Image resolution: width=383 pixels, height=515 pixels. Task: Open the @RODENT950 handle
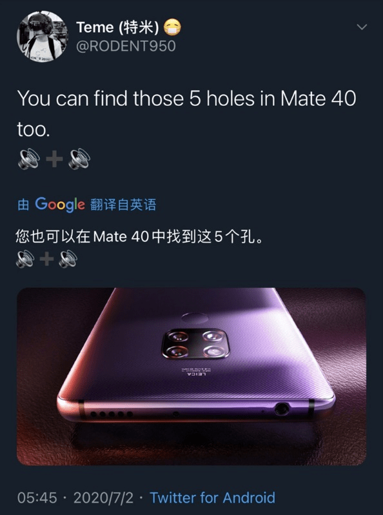[x=126, y=46]
